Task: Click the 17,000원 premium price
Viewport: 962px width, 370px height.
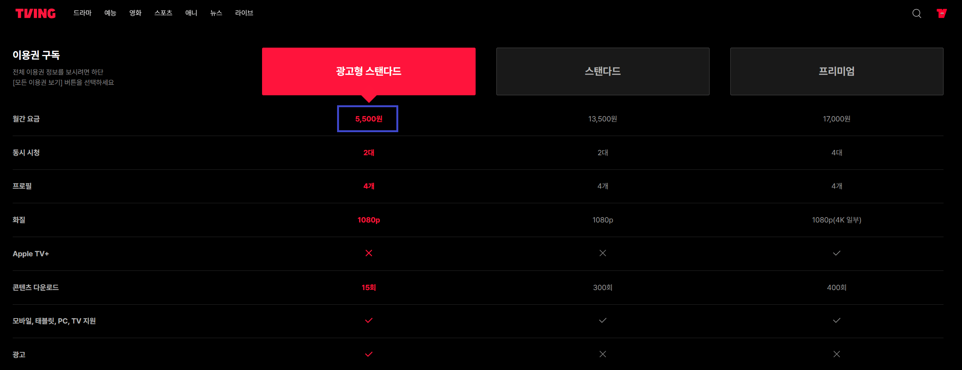Action: 837,119
